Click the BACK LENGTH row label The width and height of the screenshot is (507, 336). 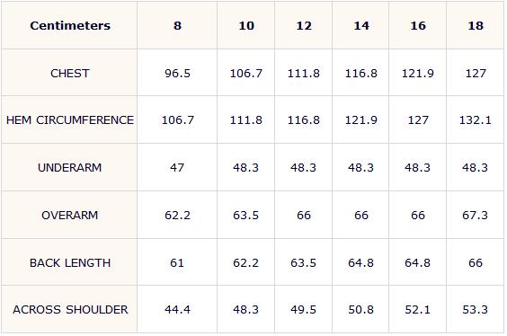[x=70, y=262]
